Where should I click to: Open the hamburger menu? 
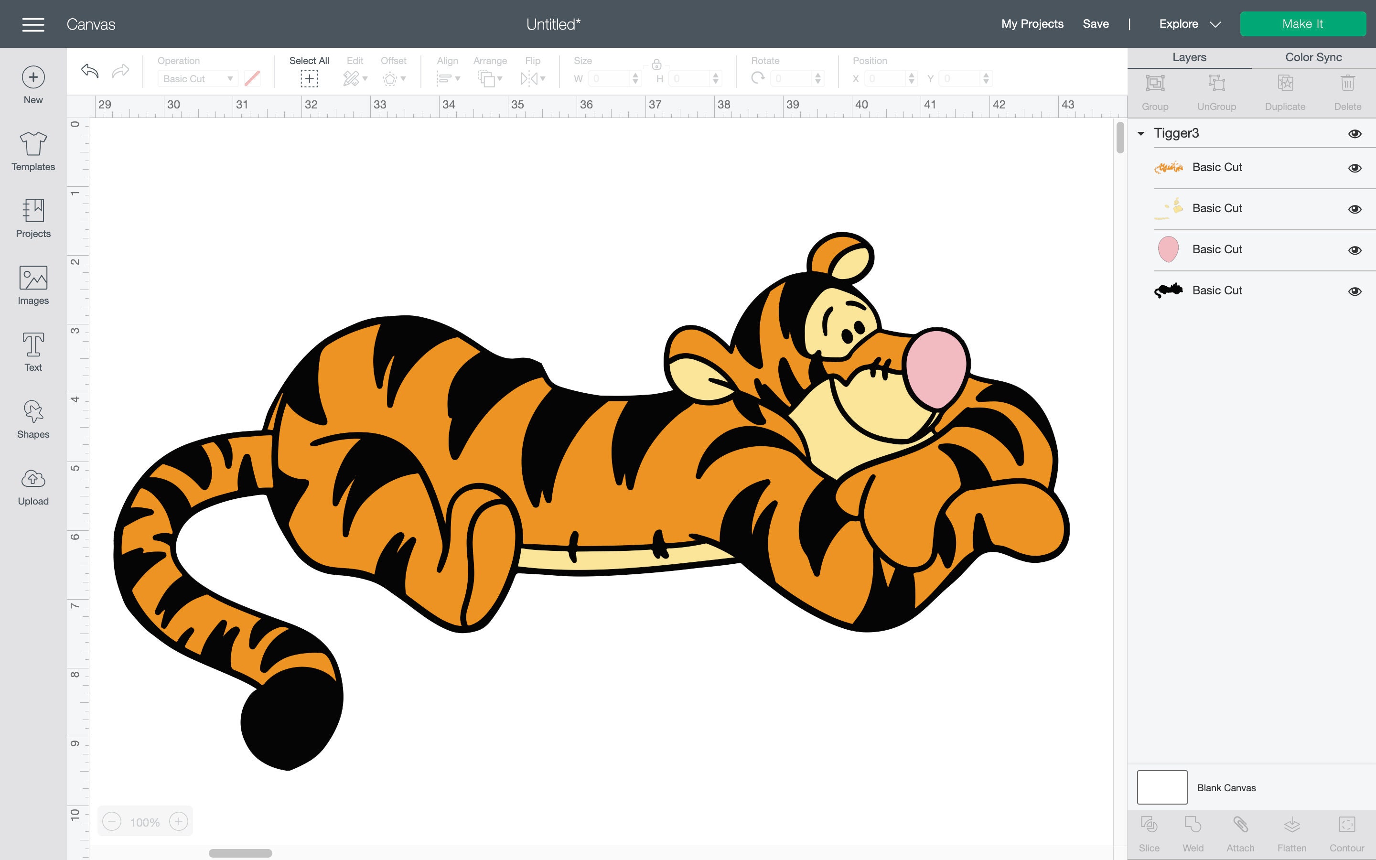33,24
